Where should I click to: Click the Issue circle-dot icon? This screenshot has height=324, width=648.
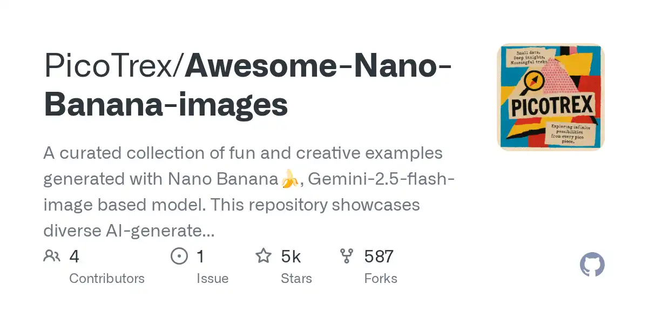(x=179, y=256)
